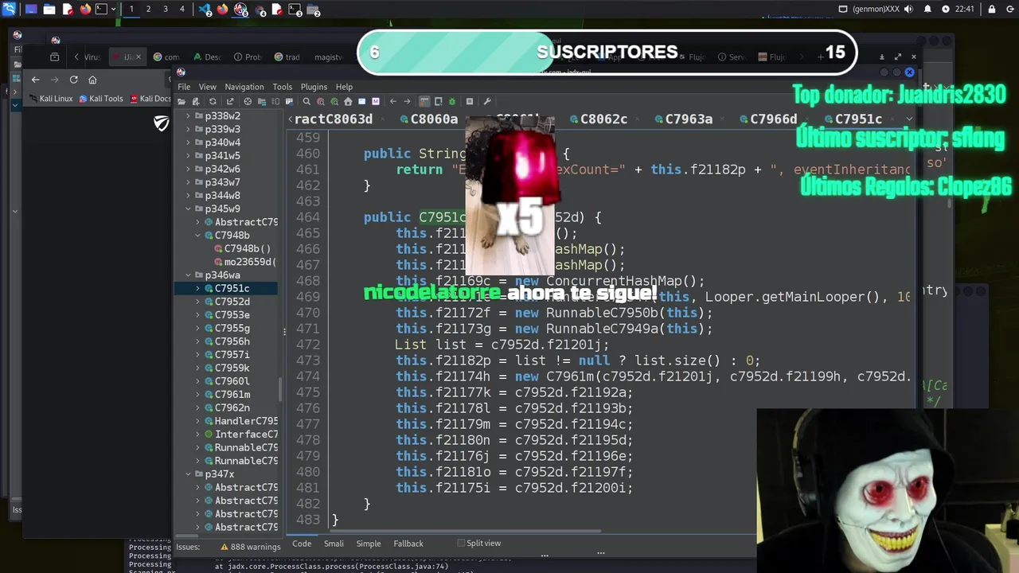Reload page in the Firefox window

coord(73,80)
